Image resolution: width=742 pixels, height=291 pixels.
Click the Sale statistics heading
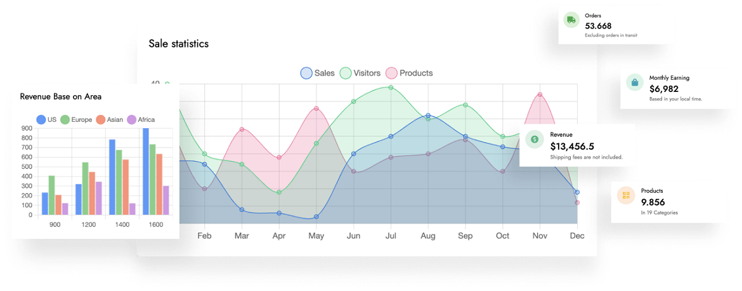pos(178,44)
